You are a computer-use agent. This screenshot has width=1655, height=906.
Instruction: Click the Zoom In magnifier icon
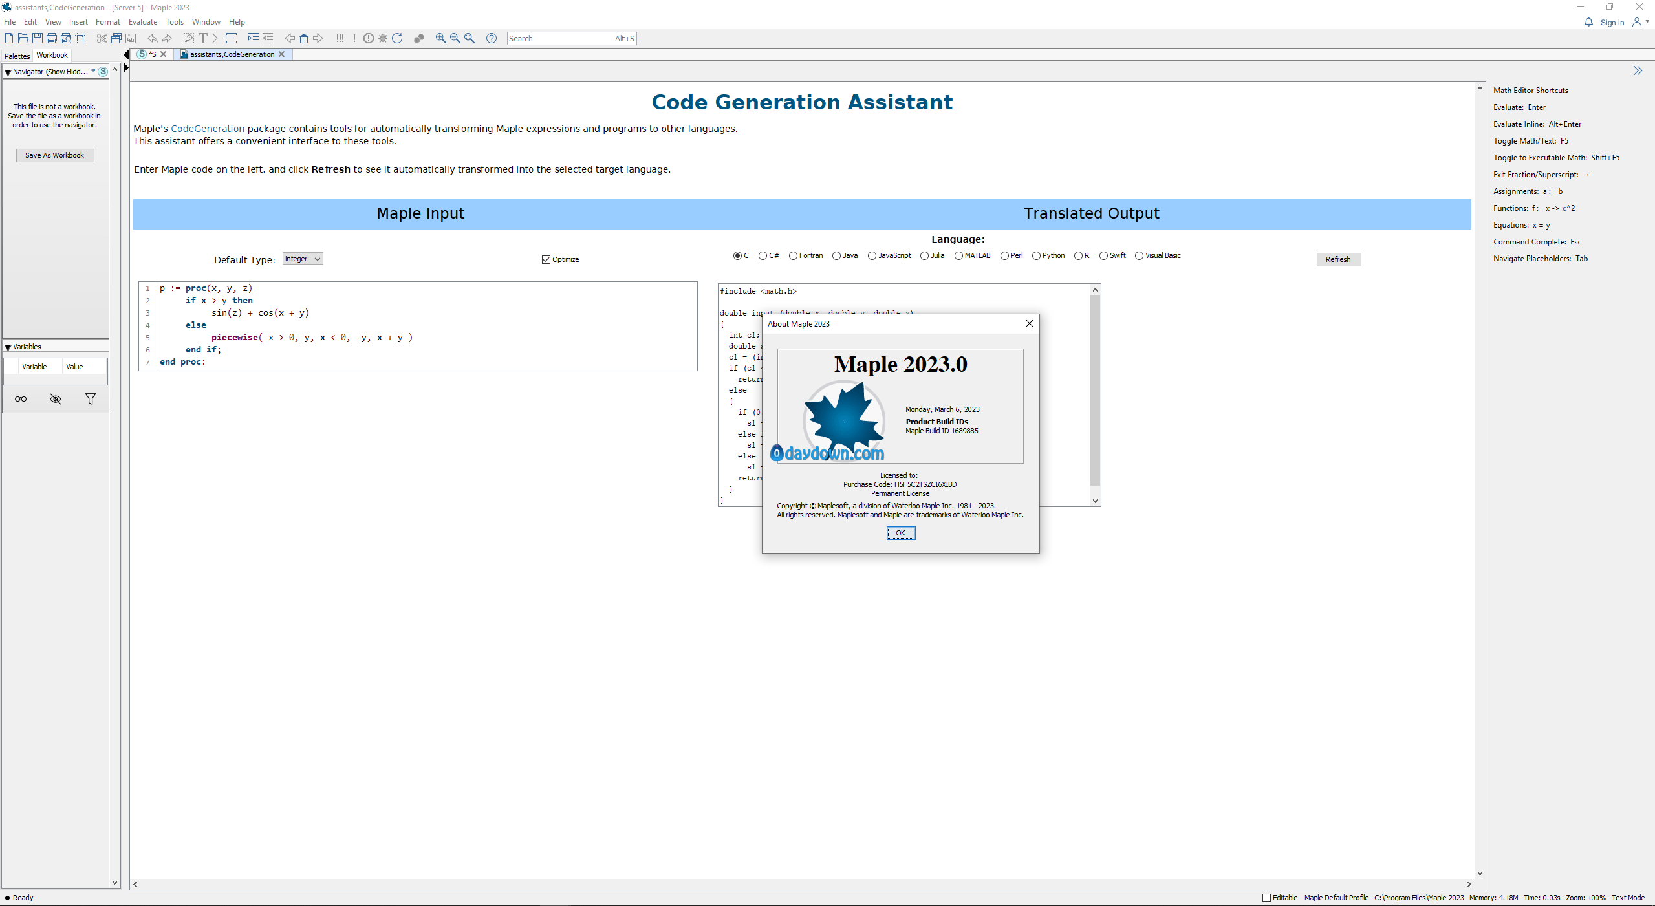point(440,38)
